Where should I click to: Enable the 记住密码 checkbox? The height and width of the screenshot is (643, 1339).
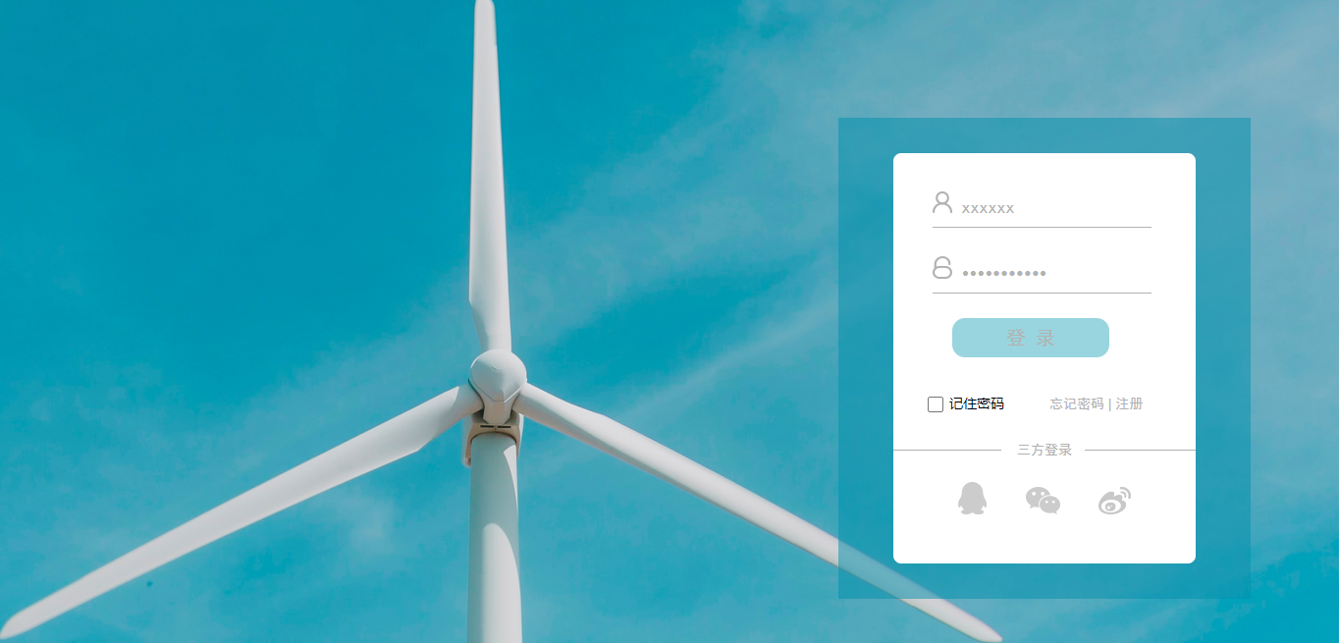tap(936, 404)
